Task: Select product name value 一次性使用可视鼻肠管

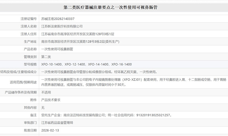Action: click(x=57, y=49)
